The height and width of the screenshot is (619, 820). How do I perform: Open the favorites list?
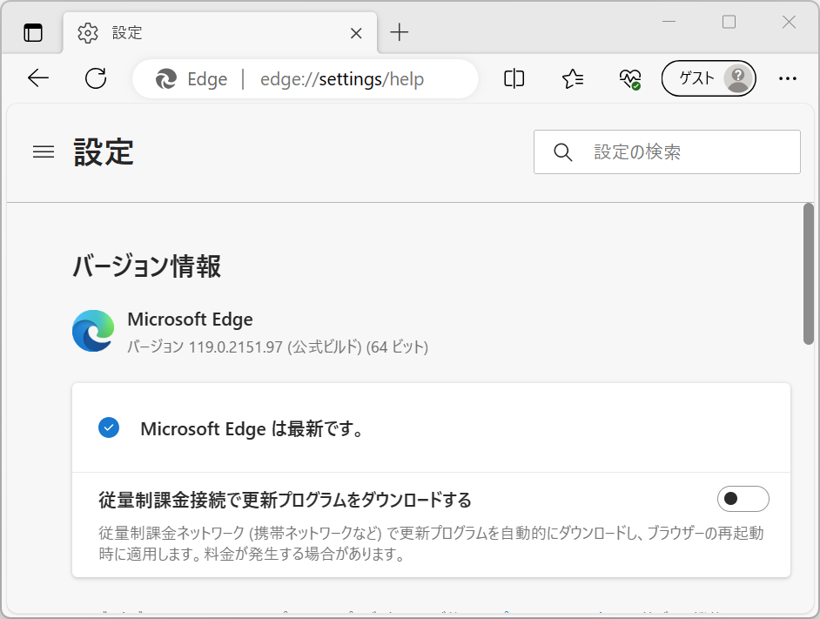coord(572,78)
